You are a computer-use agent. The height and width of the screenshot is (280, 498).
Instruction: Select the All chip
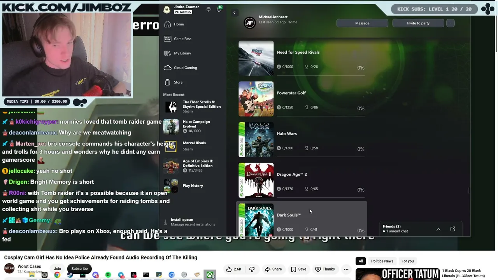(361, 261)
